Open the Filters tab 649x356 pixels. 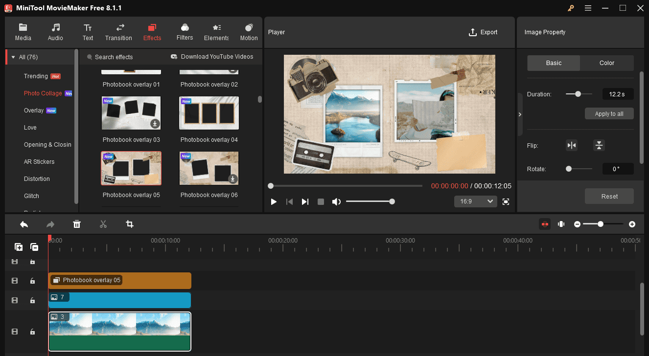(185, 32)
